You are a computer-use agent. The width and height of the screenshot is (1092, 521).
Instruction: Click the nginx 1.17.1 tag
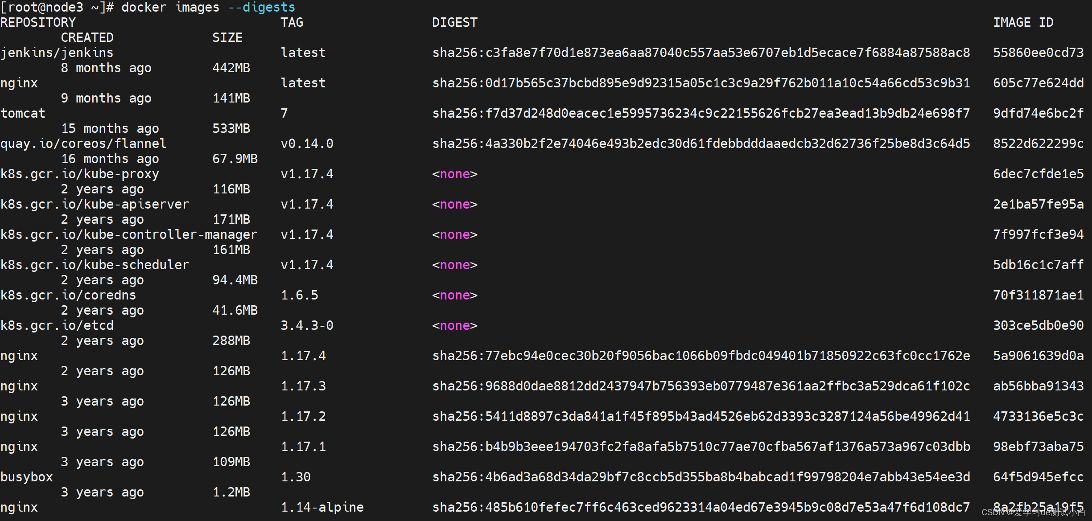click(303, 447)
